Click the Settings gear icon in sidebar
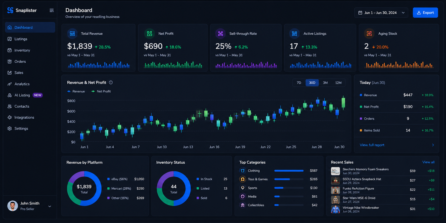Viewport: 446px width, 223px height. (10, 128)
